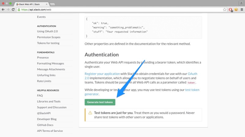Go back to the previous page

[x=3, y=10]
